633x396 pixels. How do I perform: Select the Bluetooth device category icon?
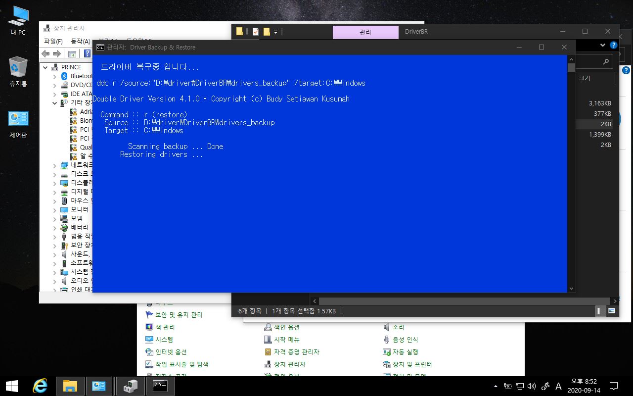point(64,76)
